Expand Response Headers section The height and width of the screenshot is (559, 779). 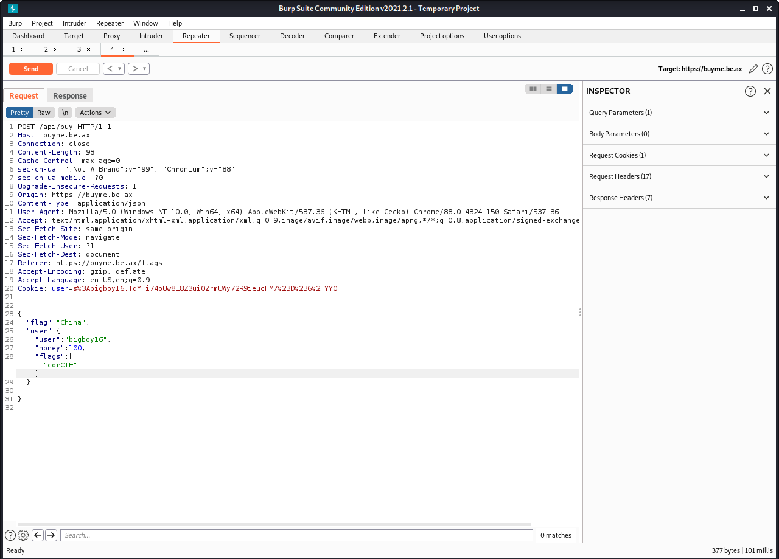point(679,198)
